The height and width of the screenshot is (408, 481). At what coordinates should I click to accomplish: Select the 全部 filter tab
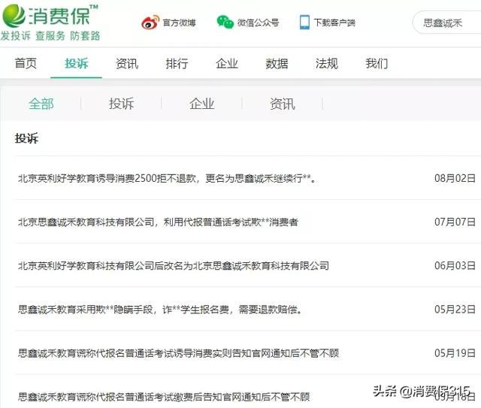click(x=41, y=104)
